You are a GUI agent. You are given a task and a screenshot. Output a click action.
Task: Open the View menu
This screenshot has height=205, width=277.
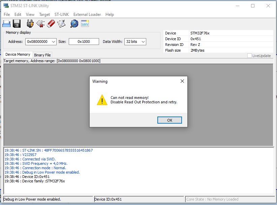point(30,15)
